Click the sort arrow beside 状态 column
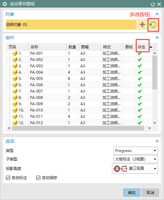The image size is (164, 200). 151,47
